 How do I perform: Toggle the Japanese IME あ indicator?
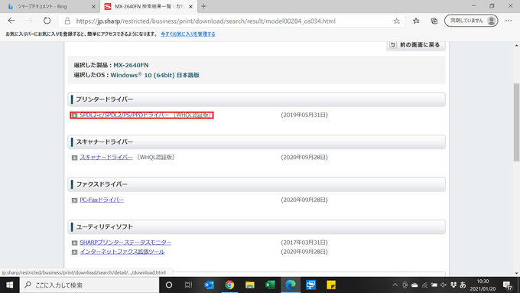tap(463, 285)
